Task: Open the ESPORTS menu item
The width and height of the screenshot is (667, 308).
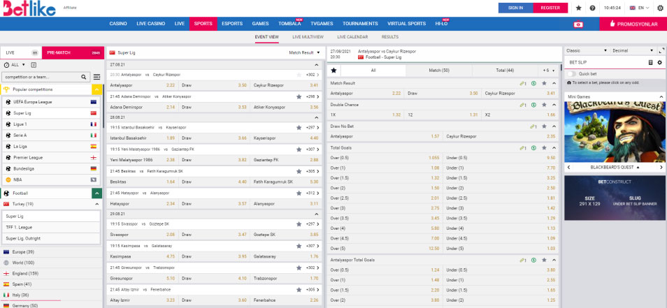Action: [232, 24]
